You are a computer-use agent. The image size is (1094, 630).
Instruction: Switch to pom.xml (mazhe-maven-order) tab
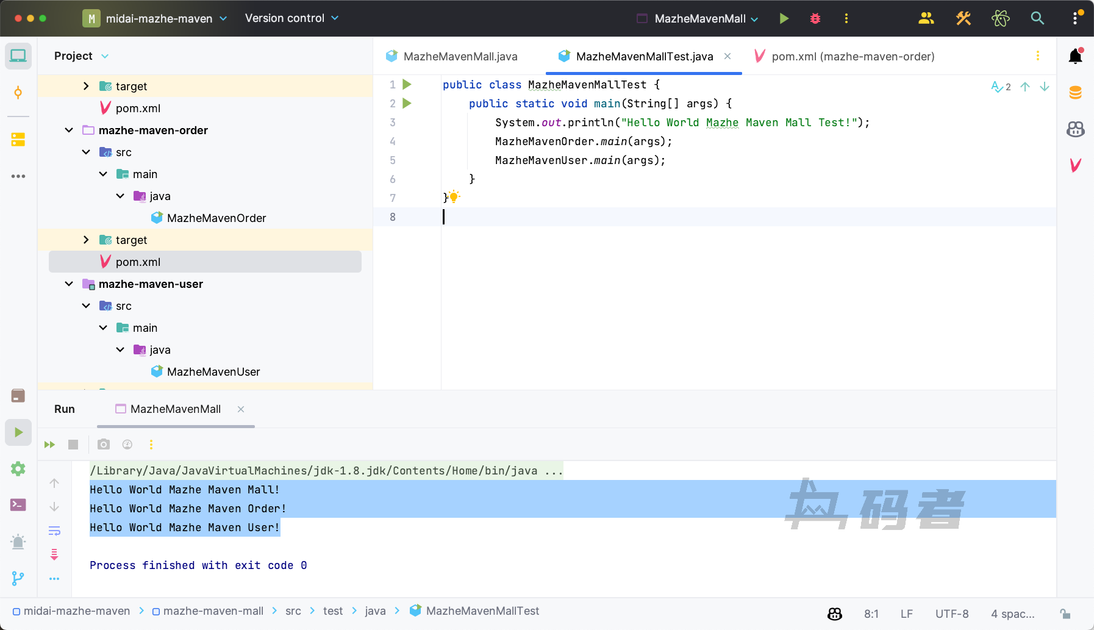(853, 57)
